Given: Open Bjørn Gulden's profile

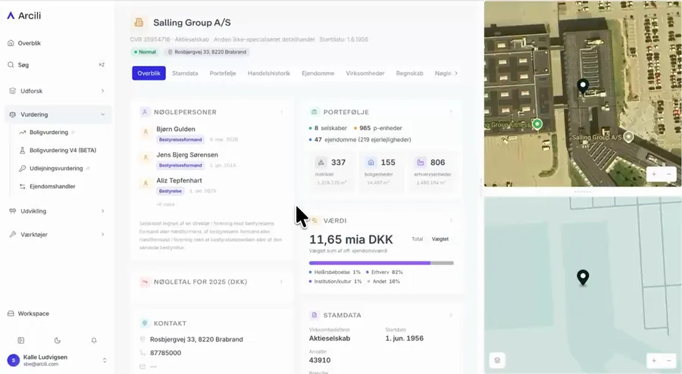Looking at the screenshot, I should click(176, 129).
